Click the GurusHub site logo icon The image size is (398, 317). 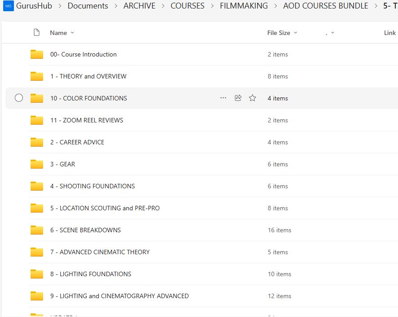[x=9, y=6]
